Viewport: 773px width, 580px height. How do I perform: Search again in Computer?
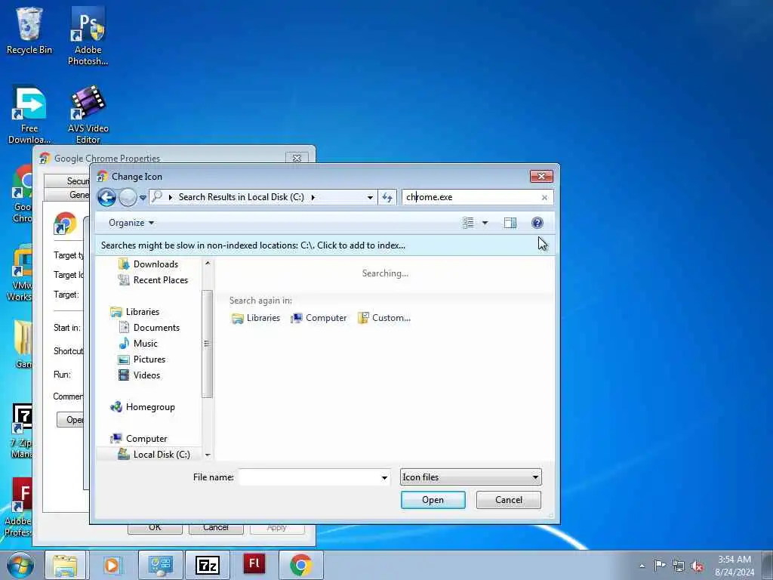(x=319, y=318)
